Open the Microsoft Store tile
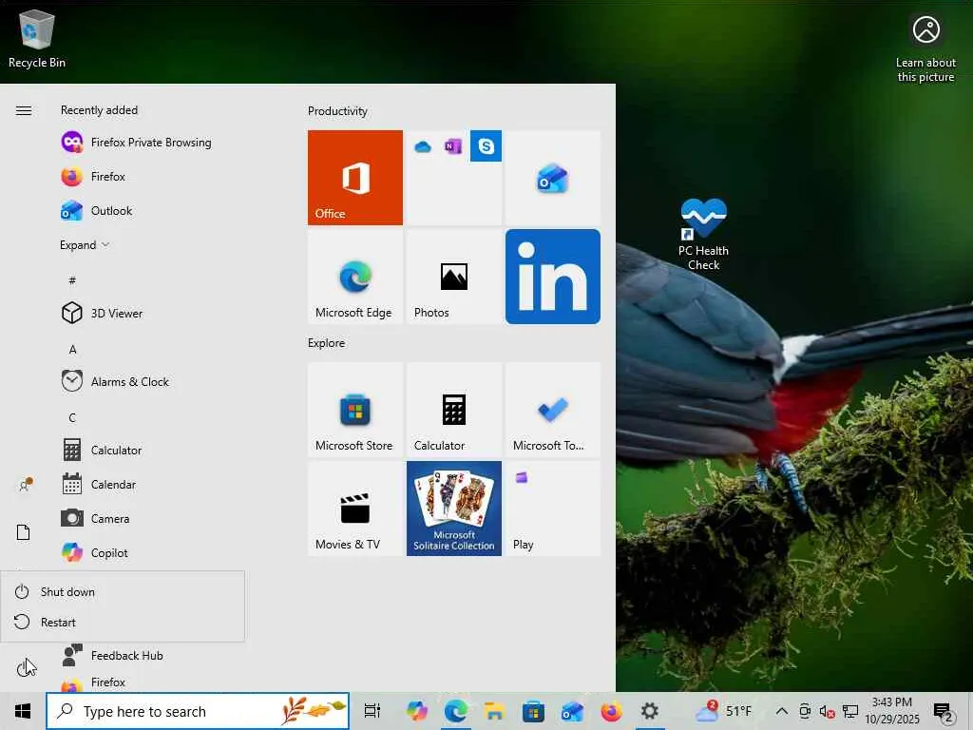Screen dimensions: 973x730 pyautogui.click(x=355, y=410)
